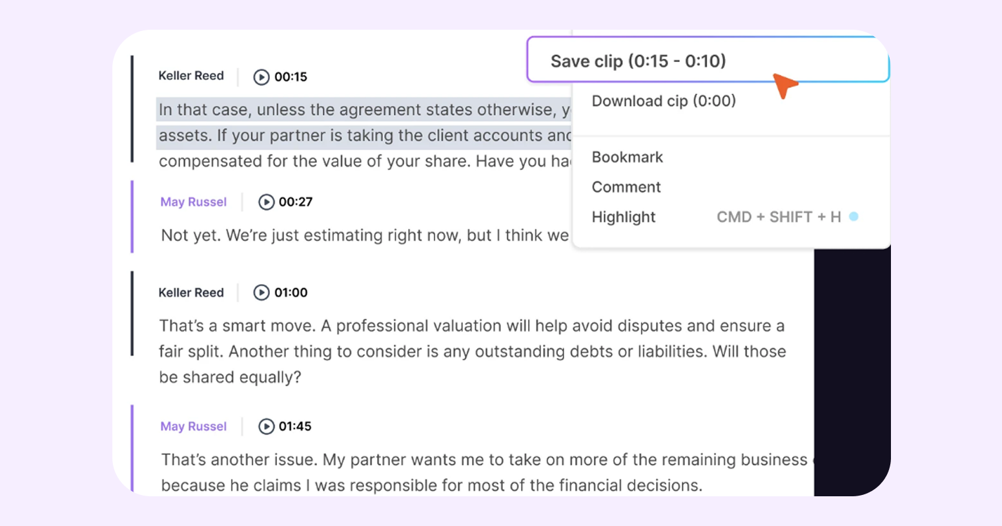This screenshot has height=526, width=1002.
Task: Play the Keller Reed segment at 00:15
Action: [261, 77]
